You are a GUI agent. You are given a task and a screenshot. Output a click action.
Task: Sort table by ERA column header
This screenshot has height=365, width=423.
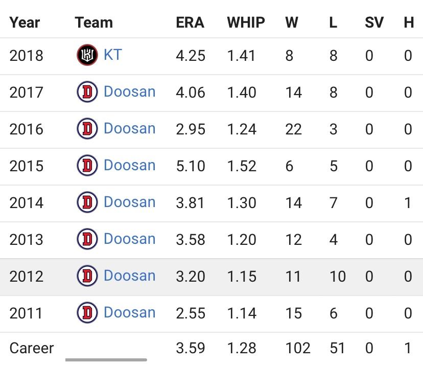190,22
